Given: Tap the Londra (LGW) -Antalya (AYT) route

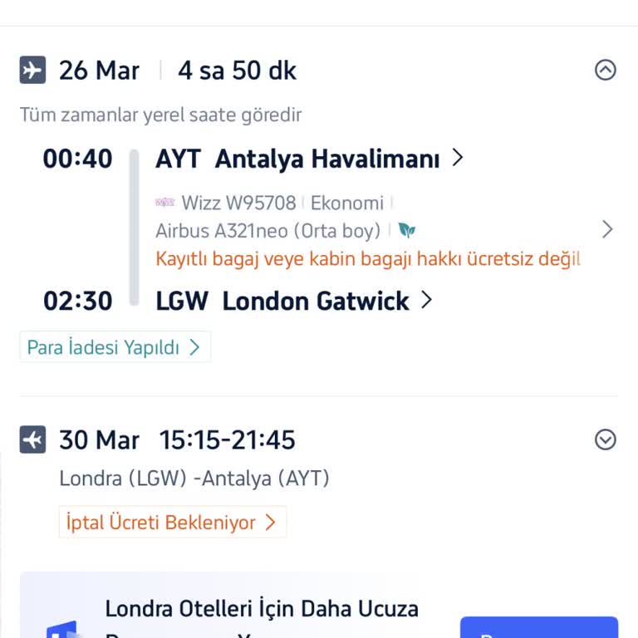Looking at the screenshot, I should 194,478.
